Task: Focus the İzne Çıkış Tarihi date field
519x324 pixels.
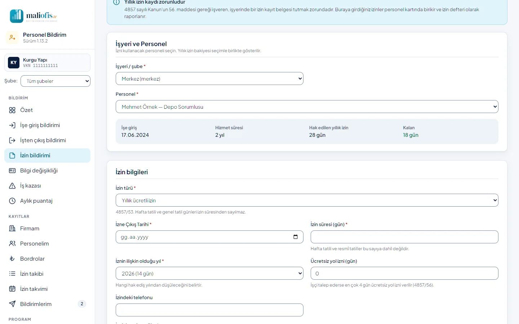Action: pos(209,237)
